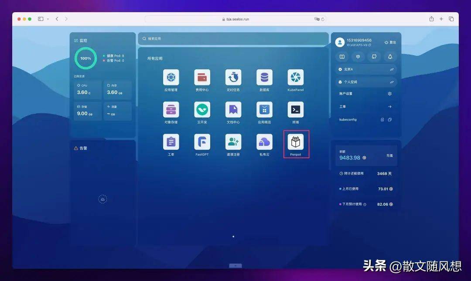Click the balance value 9483.98
Viewport: 471px width, 281px height.
click(x=350, y=158)
